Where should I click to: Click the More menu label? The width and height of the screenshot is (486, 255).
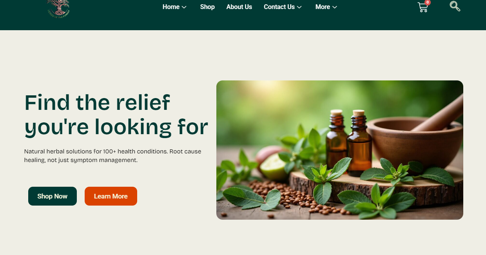click(x=323, y=7)
